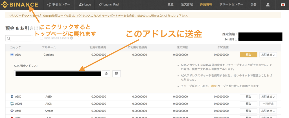Click the ADA 預金 deposit button

click(248, 55)
